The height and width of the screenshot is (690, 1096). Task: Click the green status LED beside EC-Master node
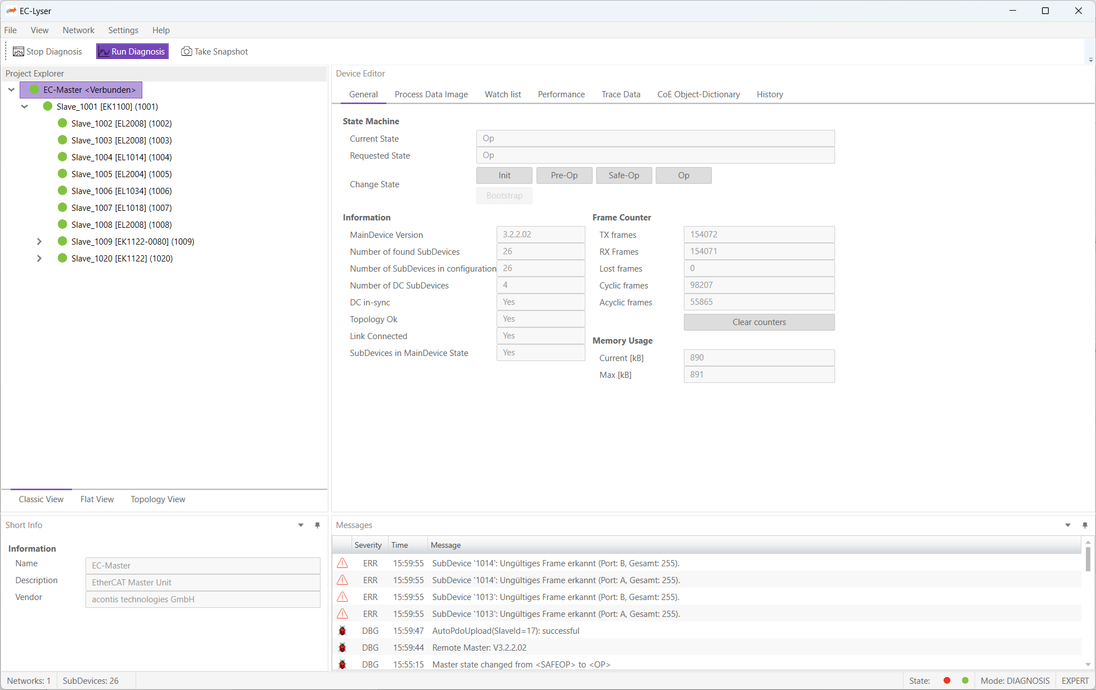[34, 89]
